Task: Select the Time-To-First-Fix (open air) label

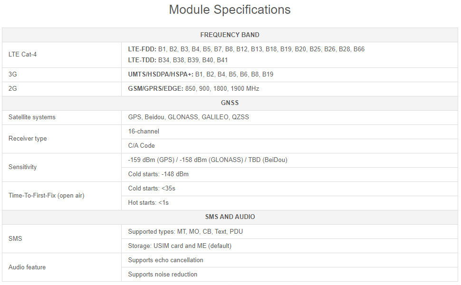Action: [x=46, y=196]
